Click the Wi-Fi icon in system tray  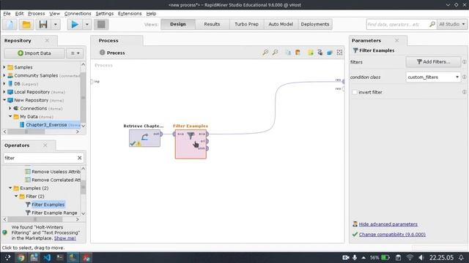click(410, 257)
